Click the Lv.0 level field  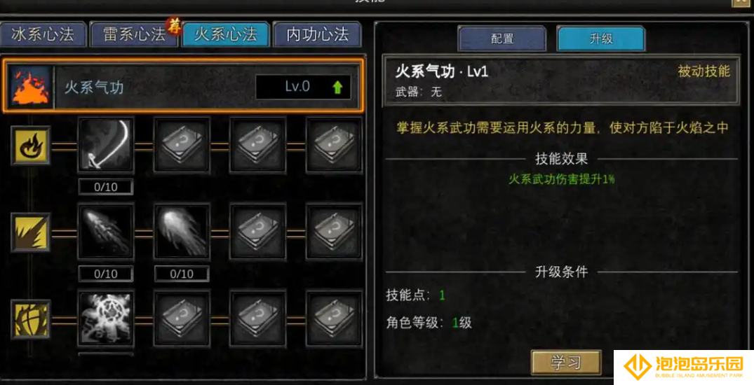pyautogui.click(x=303, y=87)
